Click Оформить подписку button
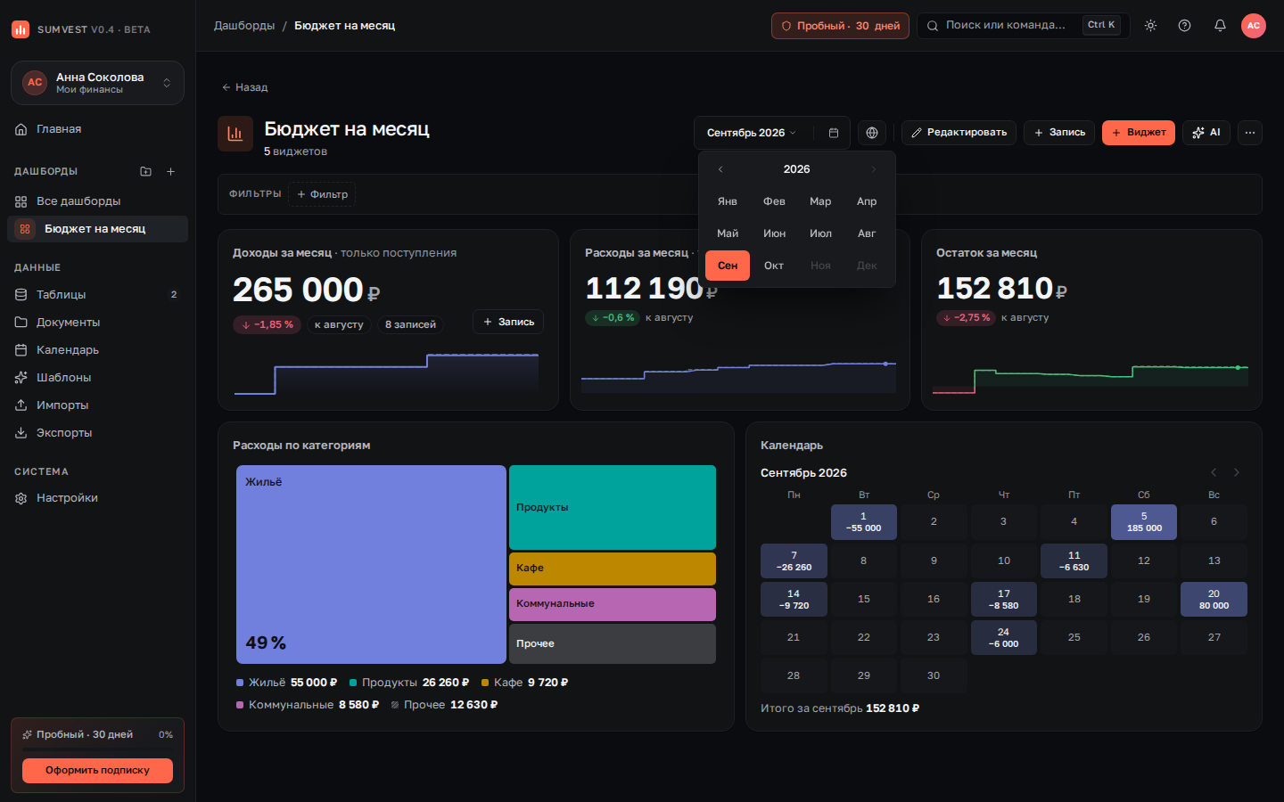The width and height of the screenshot is (1284, 802). (x=97, y=771)
